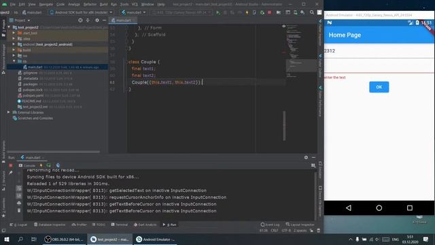Image resolution: width=435 pixels, height=245 pixels.
Task: Tap the emulator Back navigation triangle
Action: click(349, 208)
